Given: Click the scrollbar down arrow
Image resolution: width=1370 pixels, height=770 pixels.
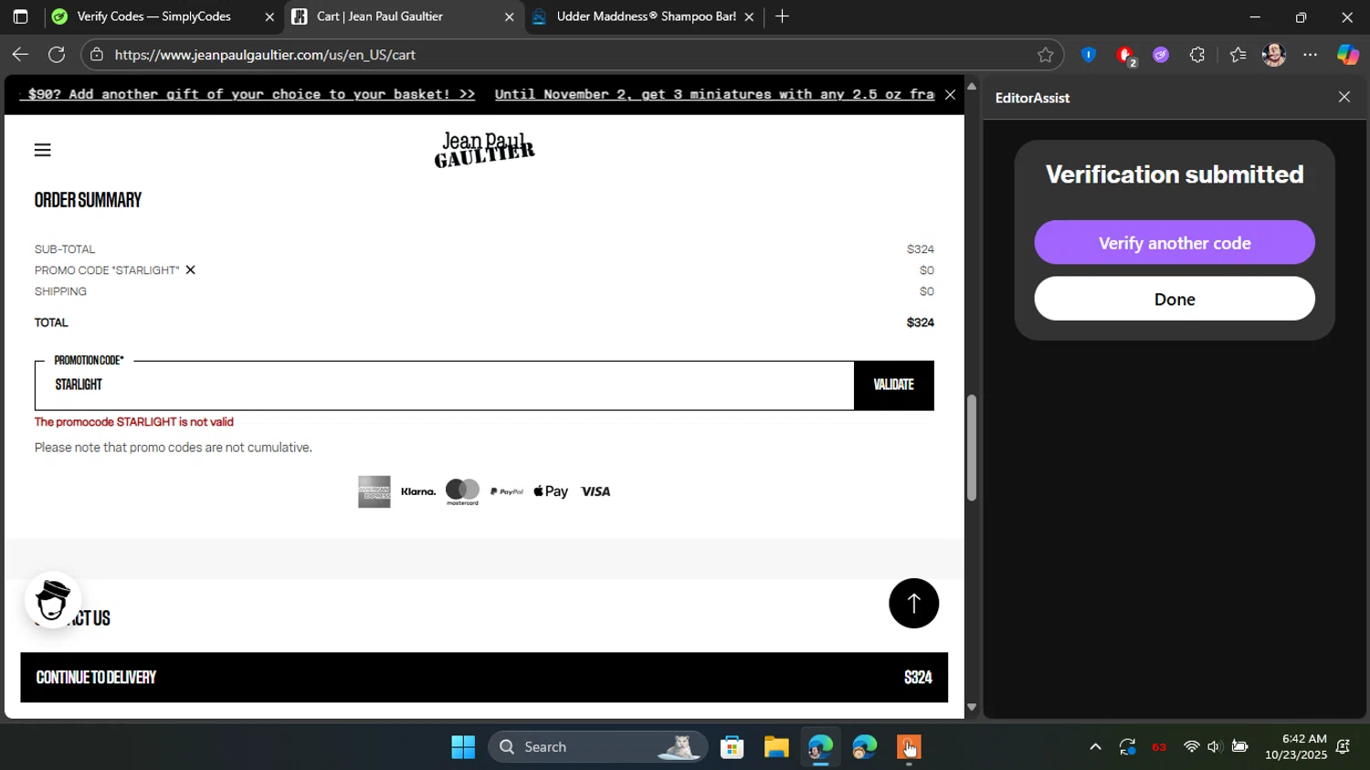Looking at the screenshot, I should (972, 708).
